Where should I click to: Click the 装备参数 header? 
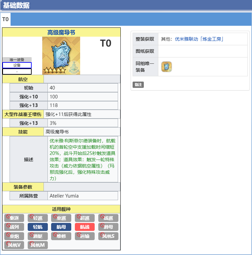point(23,187)
